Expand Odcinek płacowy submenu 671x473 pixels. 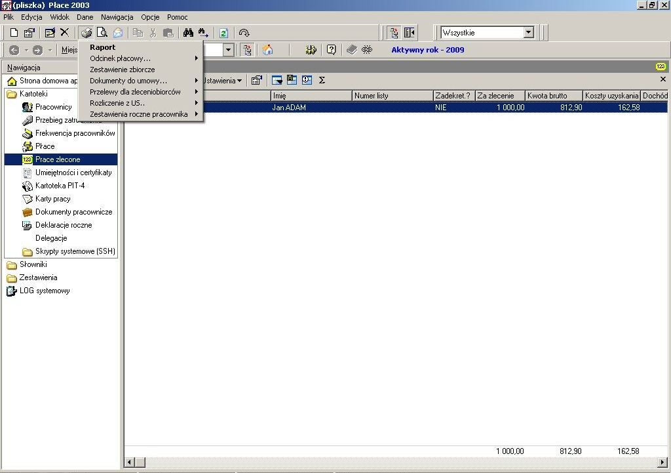pos(142,58)
